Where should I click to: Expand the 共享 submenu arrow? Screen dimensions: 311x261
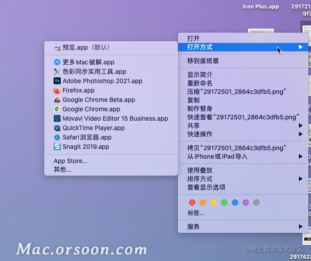[300, 126]
